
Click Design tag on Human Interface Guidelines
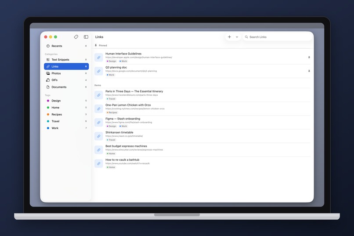111,61
